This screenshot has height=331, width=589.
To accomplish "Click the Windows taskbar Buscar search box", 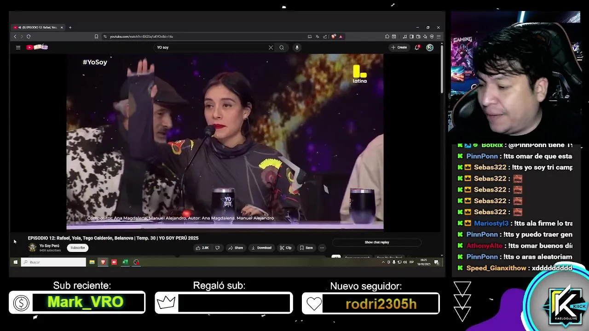I will click(53, 262).
